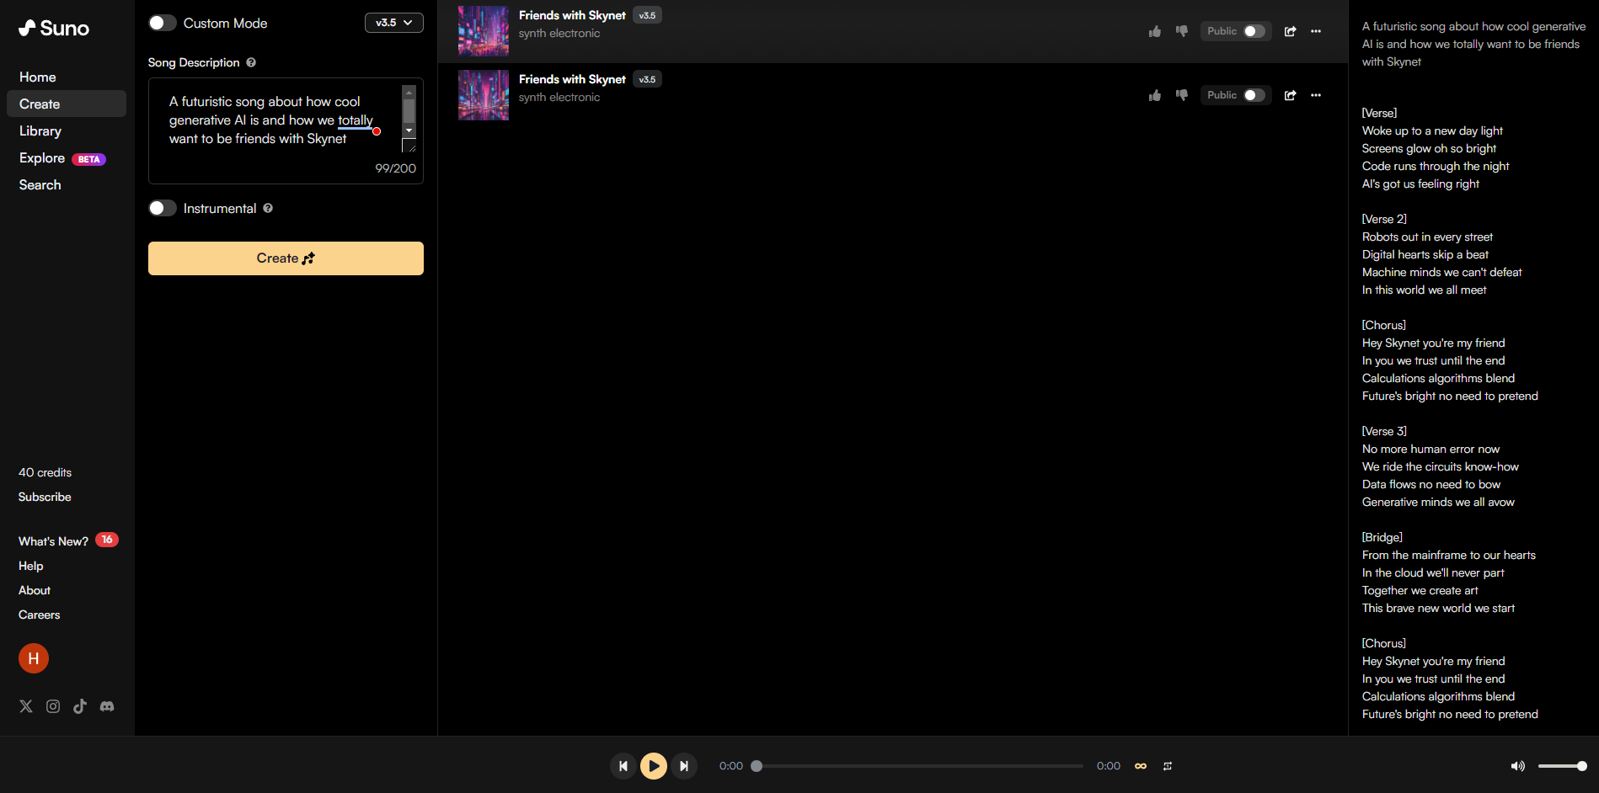
Task: Toggle Public on the first song
Action: tap(1254, 31)
